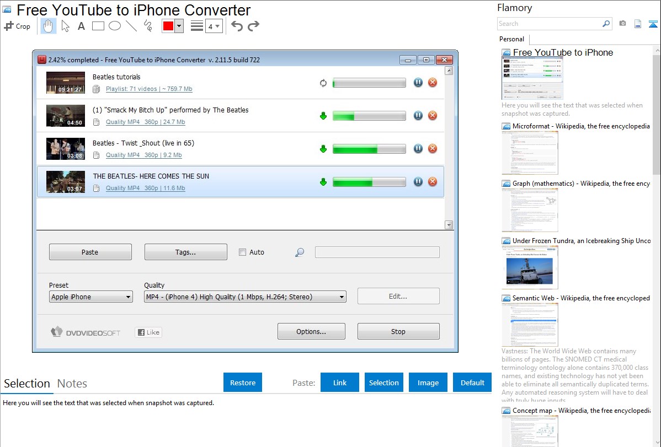Viewport: 661px width, 447px height.
Task: Select the Crop tool
Action: click(17, 26)
